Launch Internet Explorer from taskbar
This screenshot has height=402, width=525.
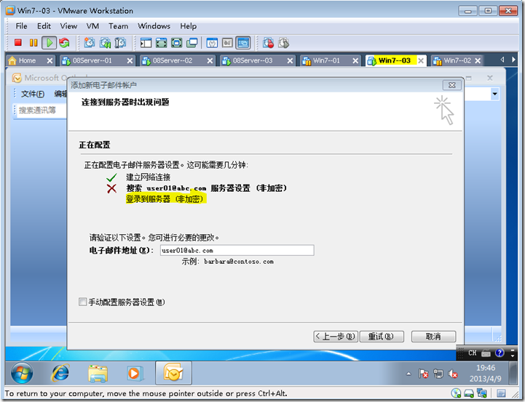click(x=60, y=373)
